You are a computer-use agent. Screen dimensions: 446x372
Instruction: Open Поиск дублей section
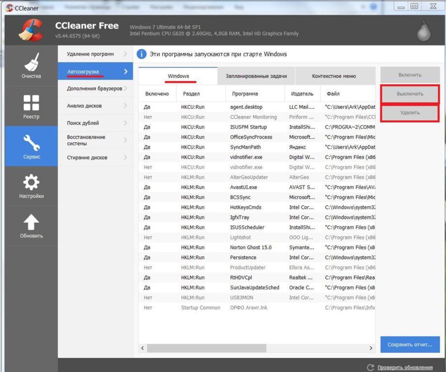pyautogui.click(x=96, y=123)
